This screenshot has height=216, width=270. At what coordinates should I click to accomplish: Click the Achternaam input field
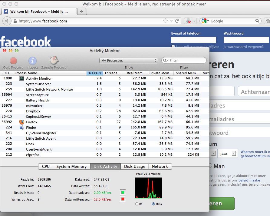tap(254, 91)
